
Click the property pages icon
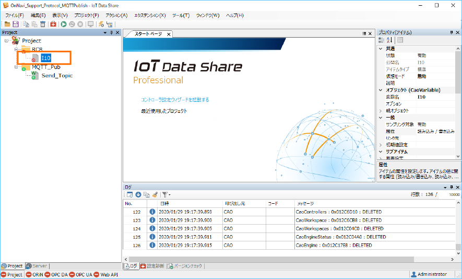coord(400,40)
